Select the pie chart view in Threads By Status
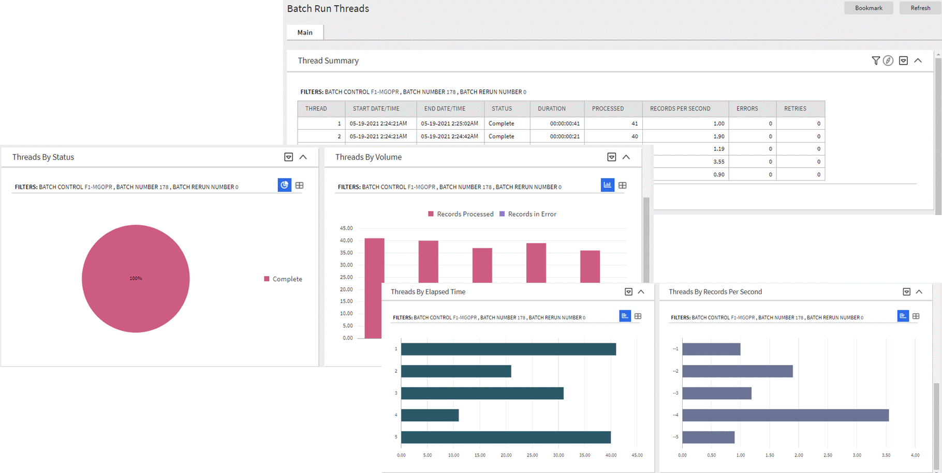This screenshot has height=473, width=942. click(x=284, y=185)
